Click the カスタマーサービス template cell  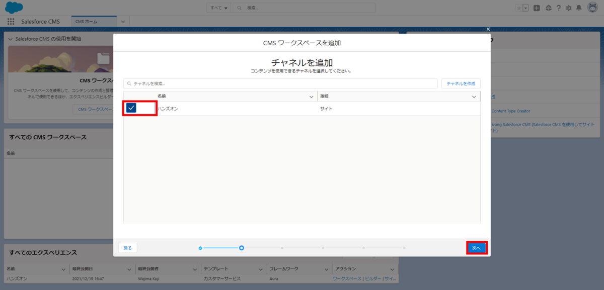pyautogui.click(x=221, y=278)
